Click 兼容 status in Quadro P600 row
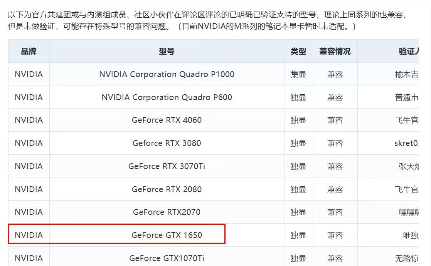Viewport: 431px width, 266px height. tap(335, 97)
